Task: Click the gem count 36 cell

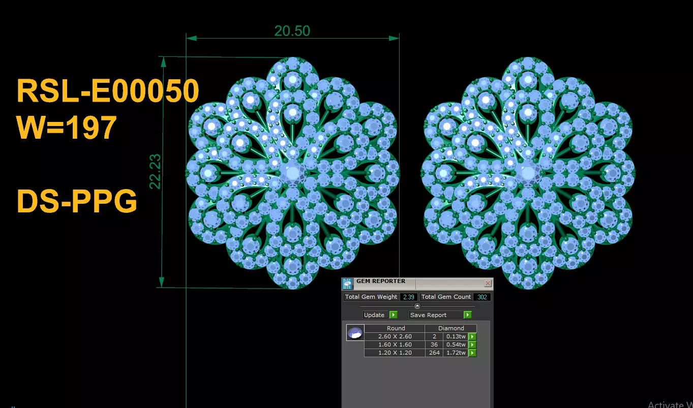Action: 434,344
